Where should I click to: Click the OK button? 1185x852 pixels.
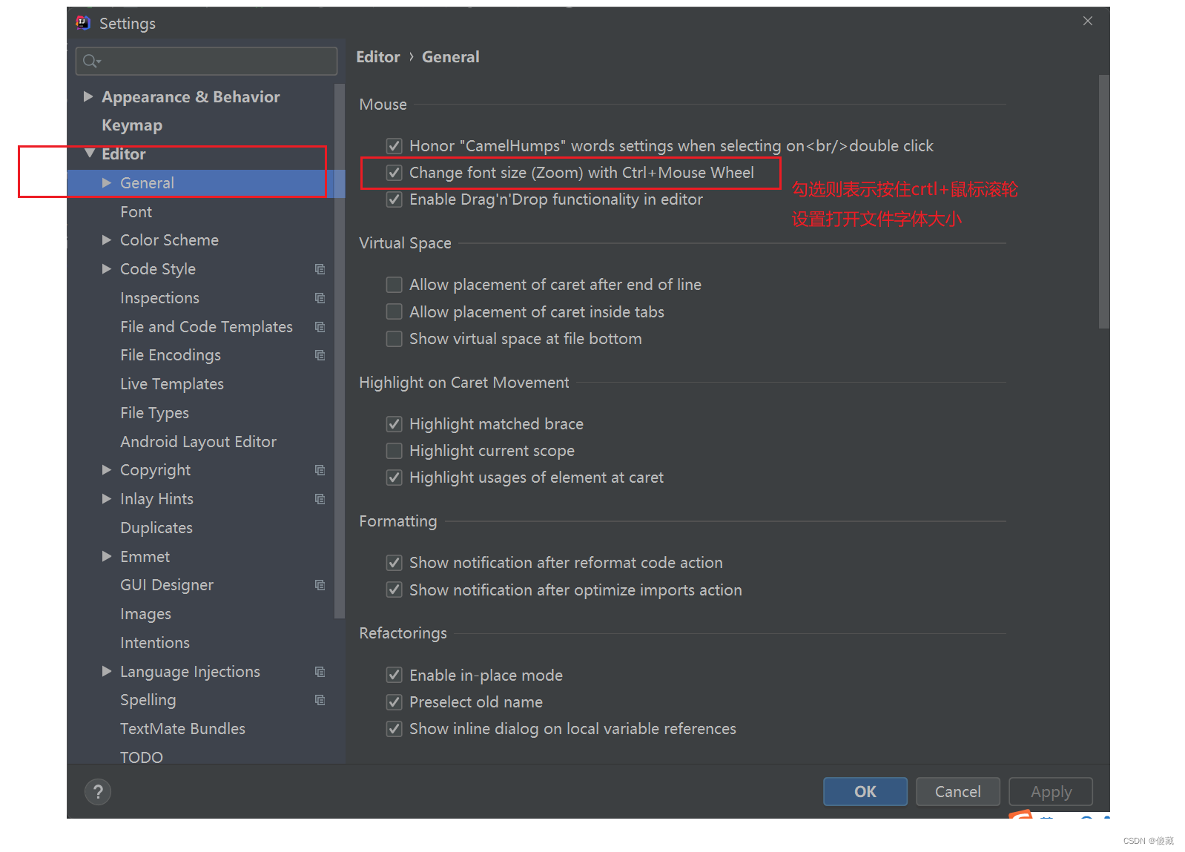point(865,792)
